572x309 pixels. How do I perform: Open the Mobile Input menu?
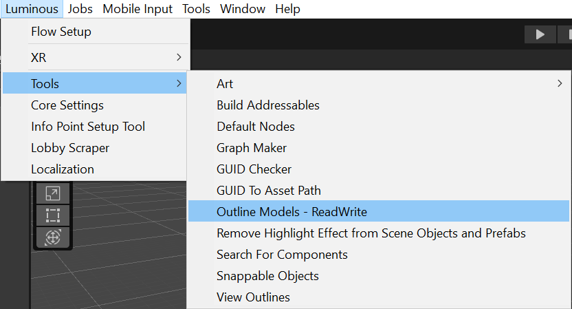[138, 9]
